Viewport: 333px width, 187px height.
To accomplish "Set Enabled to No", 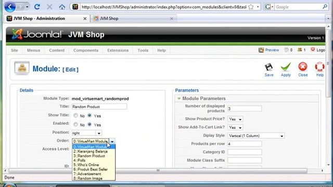I will coord(75,124).
